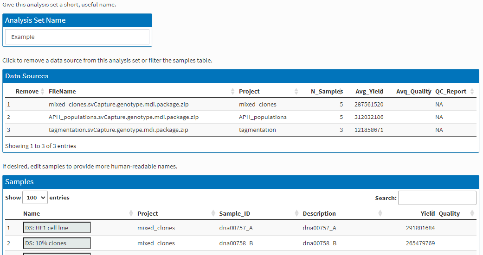Sort Samples table by Description arrows
The image size is (483, 255).
tap(380, 213)
